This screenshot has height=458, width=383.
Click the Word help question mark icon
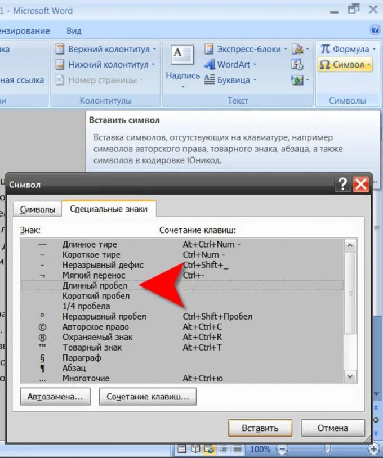375,29
